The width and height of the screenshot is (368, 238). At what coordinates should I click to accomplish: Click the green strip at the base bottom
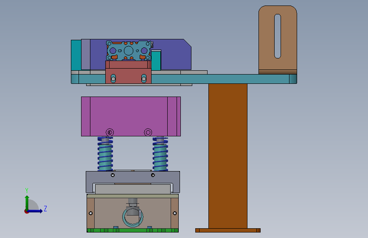pyautogui.click(x=132, y=230)
